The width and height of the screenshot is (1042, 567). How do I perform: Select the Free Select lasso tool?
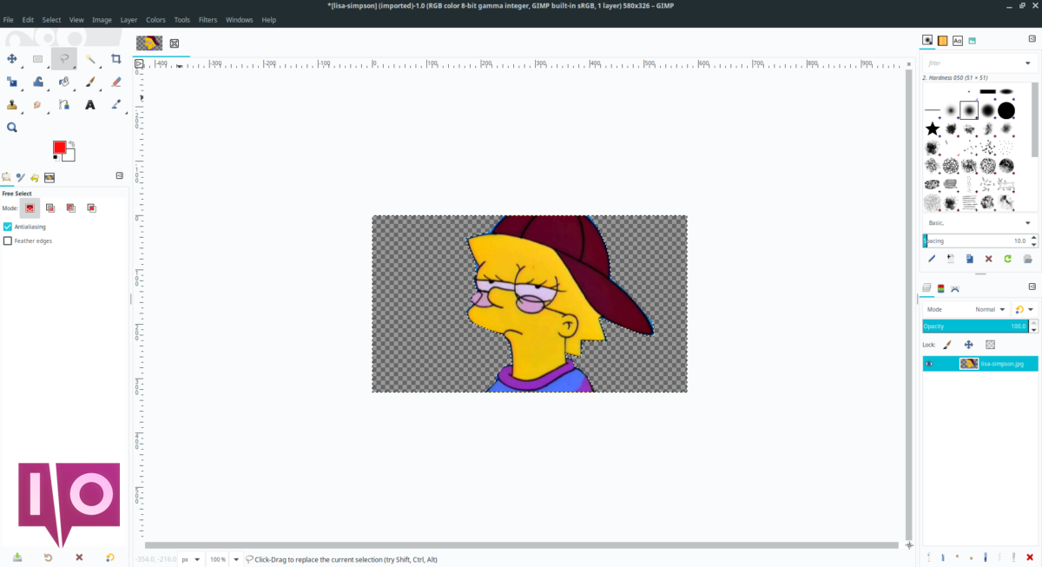coord(63,59)
